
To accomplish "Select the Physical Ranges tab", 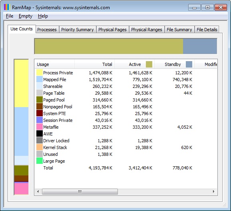I will point(147,30).
